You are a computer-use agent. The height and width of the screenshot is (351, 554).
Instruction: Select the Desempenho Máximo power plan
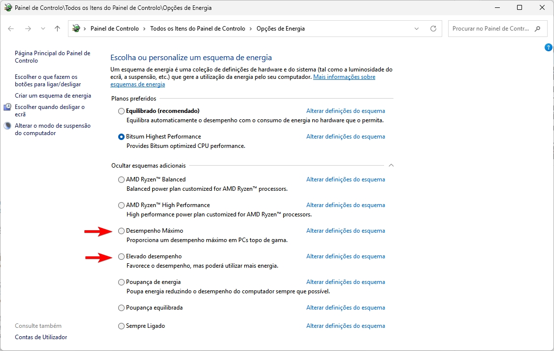121,231
